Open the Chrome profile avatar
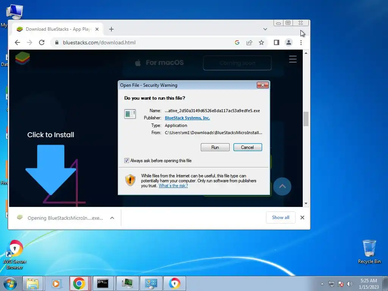This screenshot has height=291, width=388. [288, 42]
